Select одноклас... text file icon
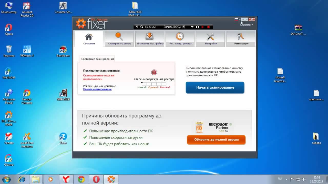This screenshot has width=328, height=184. (x=316, y=95)
